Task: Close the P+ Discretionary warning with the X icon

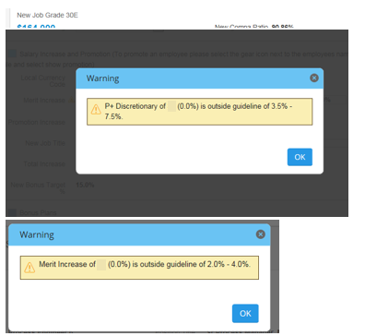Action: click(x=314, y=78)
